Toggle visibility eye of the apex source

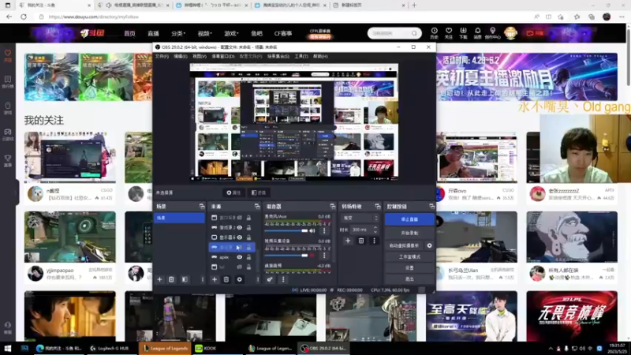pos(240,257)
